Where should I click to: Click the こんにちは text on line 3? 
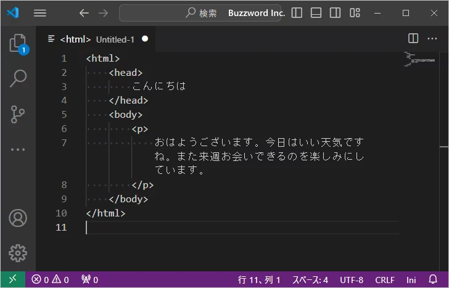(159, 86)
